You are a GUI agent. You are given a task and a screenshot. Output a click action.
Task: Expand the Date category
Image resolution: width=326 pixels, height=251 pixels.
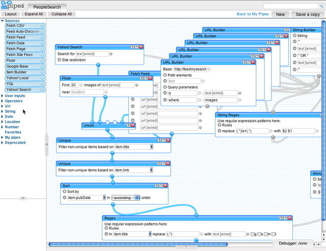tap(2, 116)
